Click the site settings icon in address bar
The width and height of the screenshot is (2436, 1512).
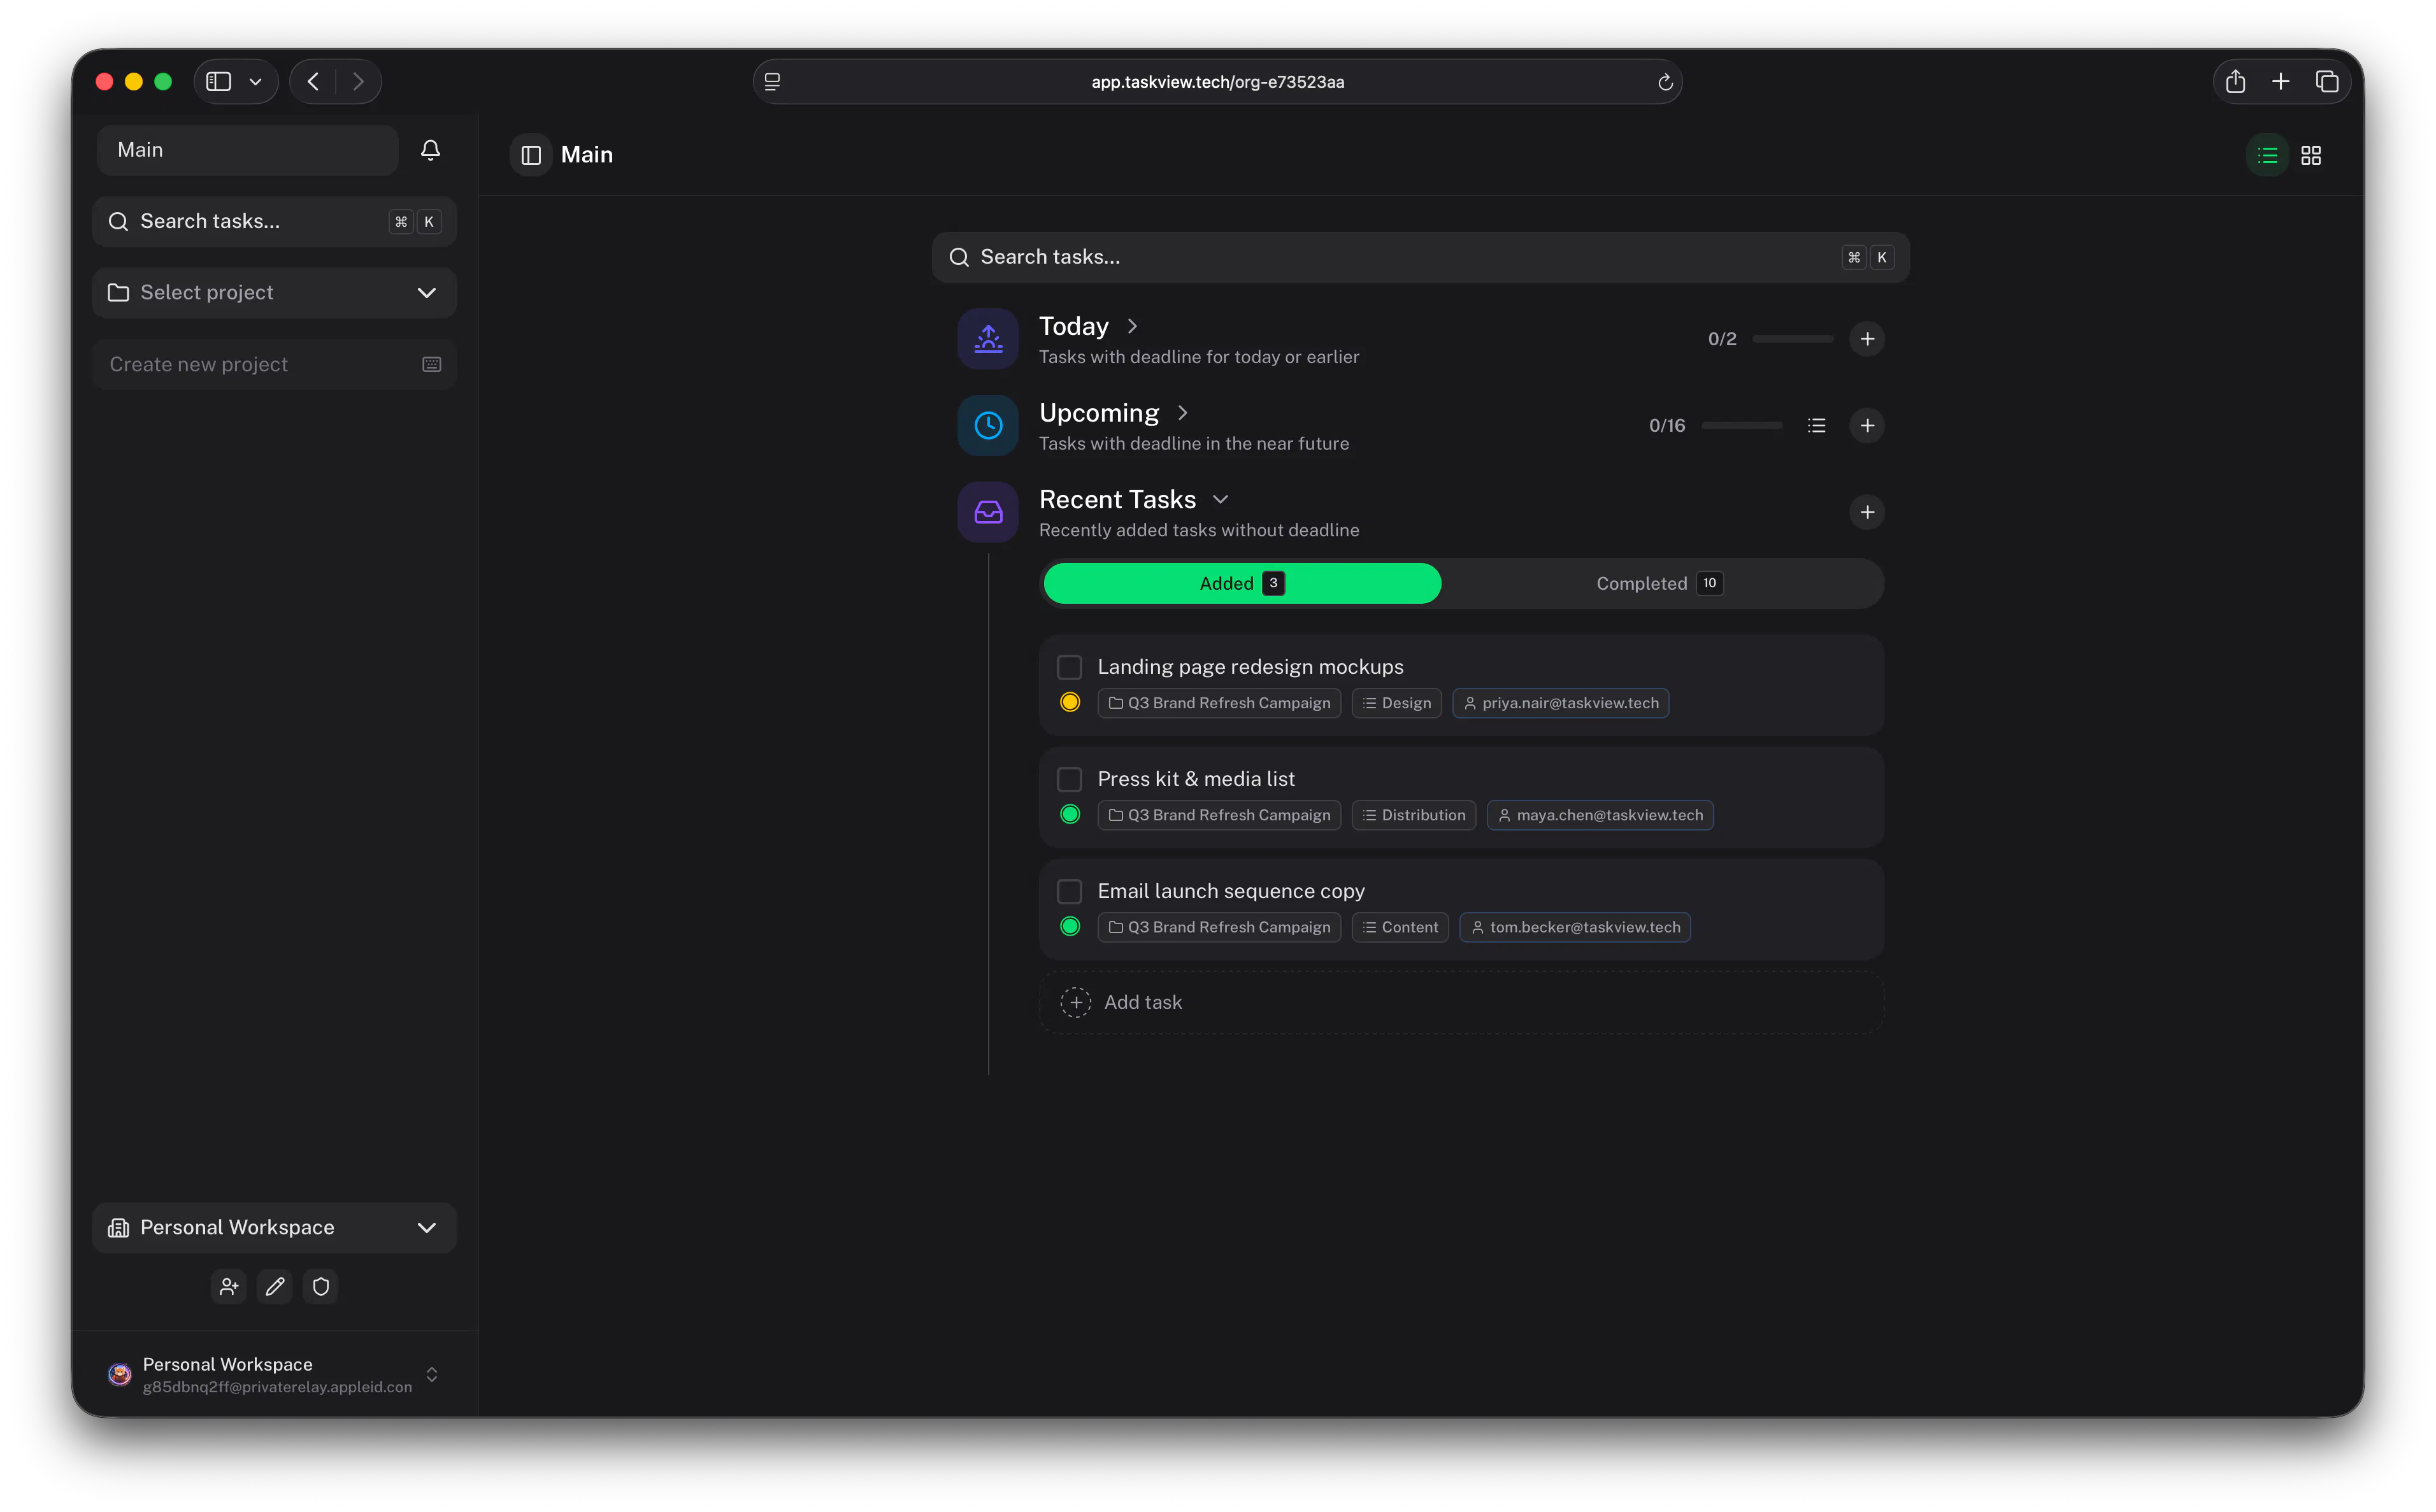(772, 82)
